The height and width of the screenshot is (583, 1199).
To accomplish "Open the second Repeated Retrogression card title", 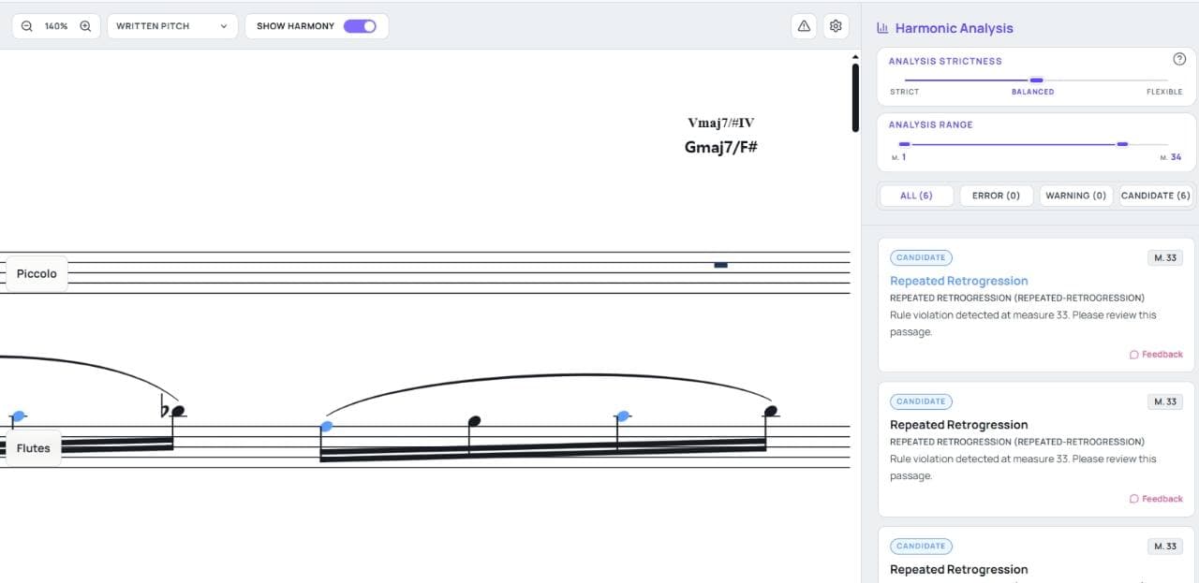I will (x=958, y=425).
